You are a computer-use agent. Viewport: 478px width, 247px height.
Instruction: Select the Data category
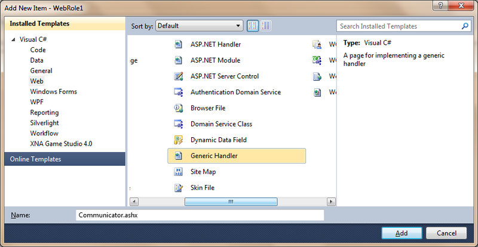tap(36, 60)
